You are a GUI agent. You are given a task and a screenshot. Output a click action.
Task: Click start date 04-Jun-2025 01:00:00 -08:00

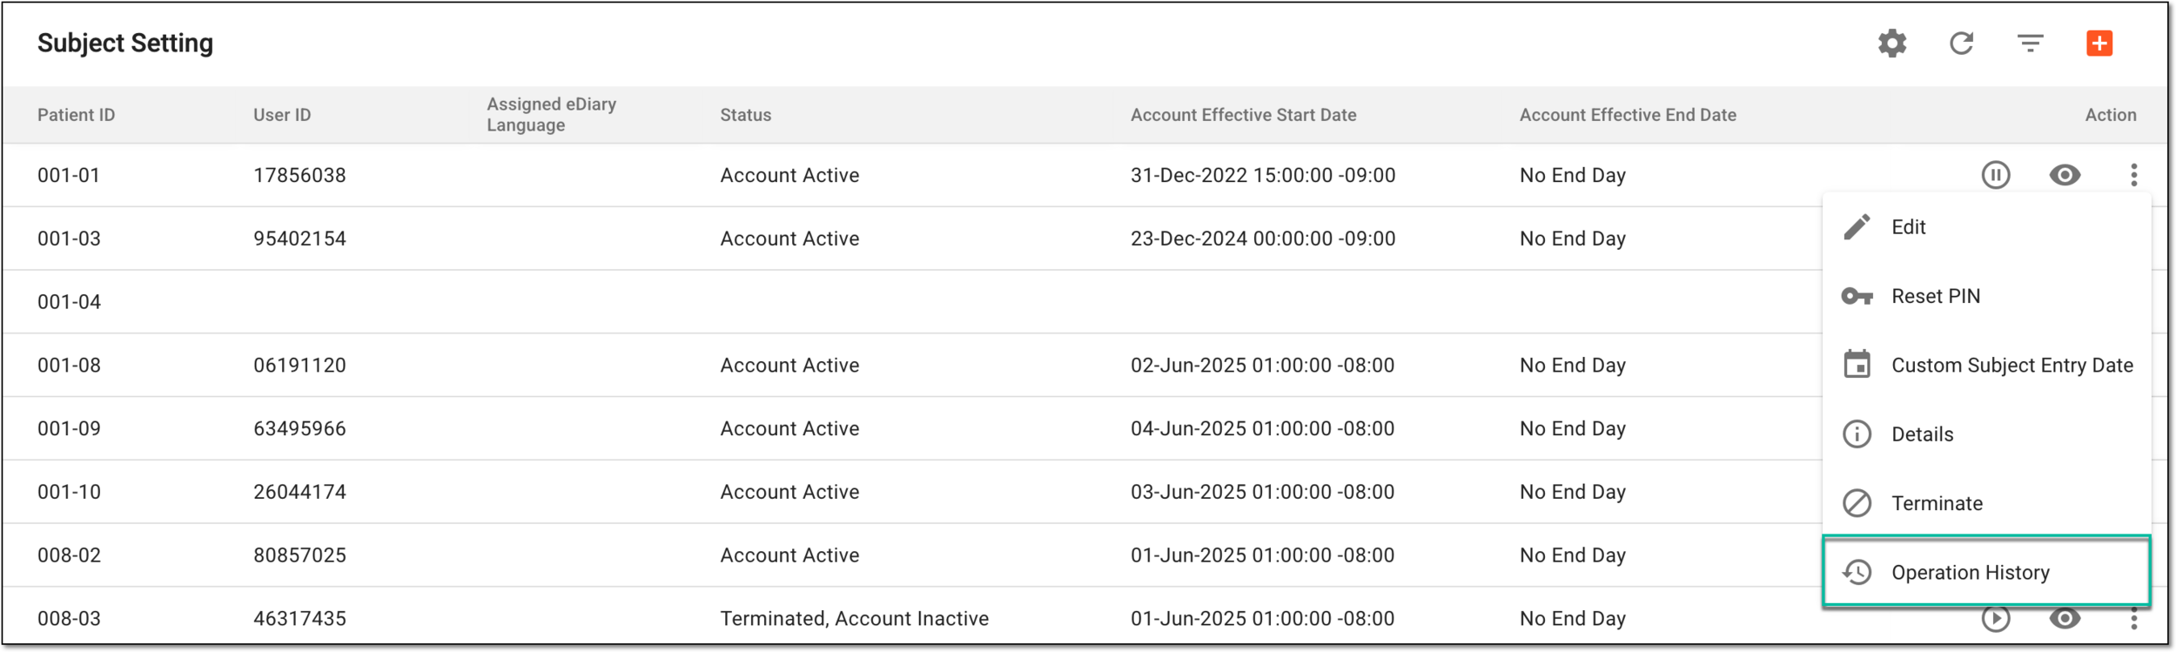coord(1262,429)
